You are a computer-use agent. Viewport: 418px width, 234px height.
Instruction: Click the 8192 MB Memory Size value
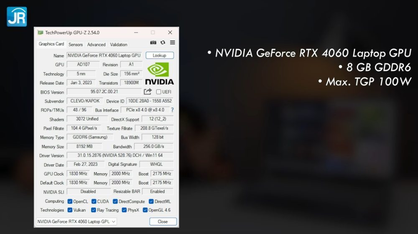(84, 146)
